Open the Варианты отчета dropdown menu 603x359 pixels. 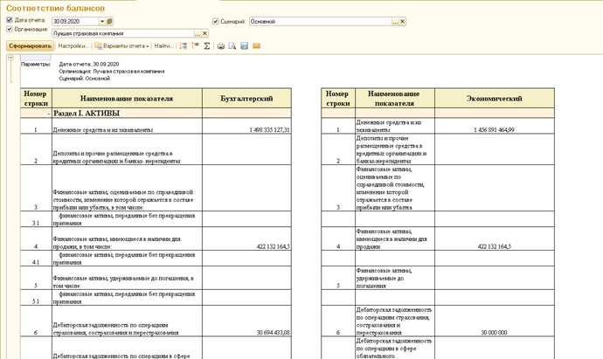click(121, 46)
